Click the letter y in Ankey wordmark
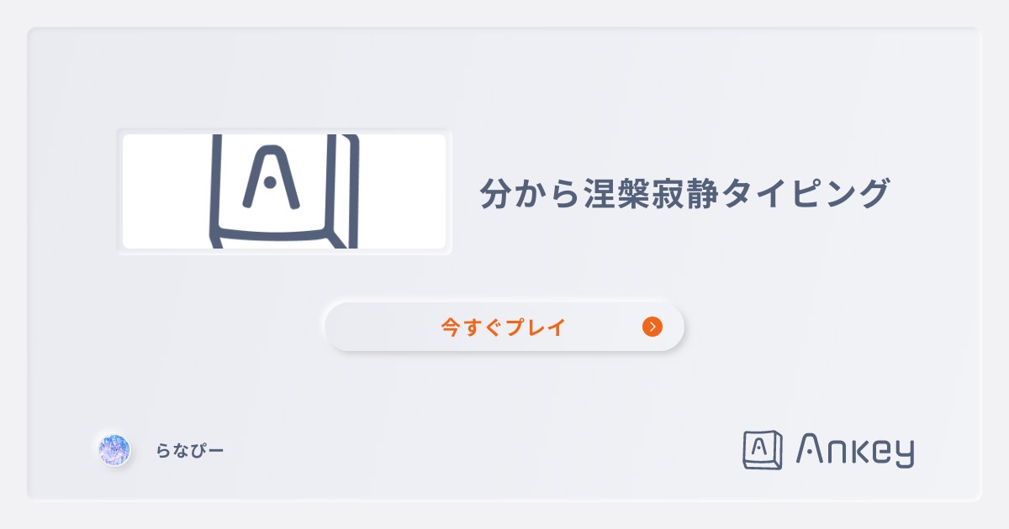This screenshot has height=529, width=1009. [903, 455]
